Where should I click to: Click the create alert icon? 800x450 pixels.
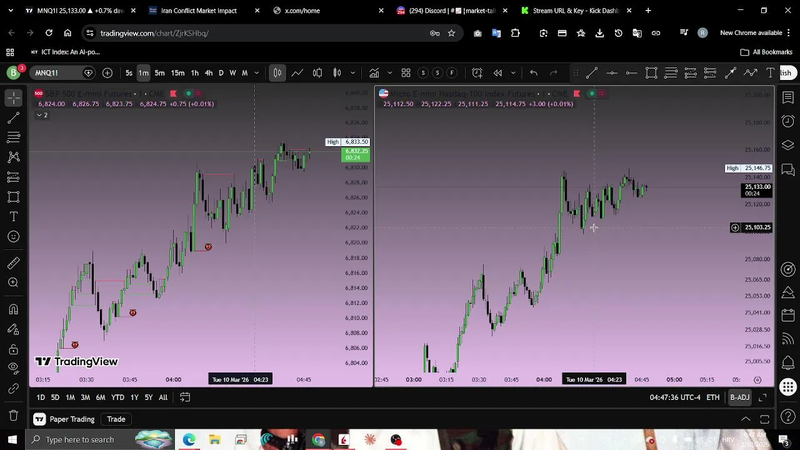(477, 73)
